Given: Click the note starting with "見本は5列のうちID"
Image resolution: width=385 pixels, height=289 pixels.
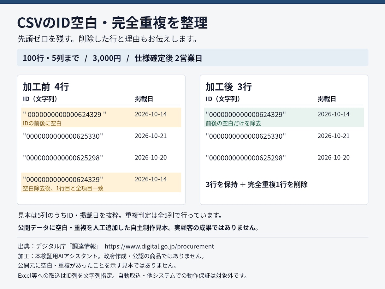Looking at the screenshot, I should [121, 216].
